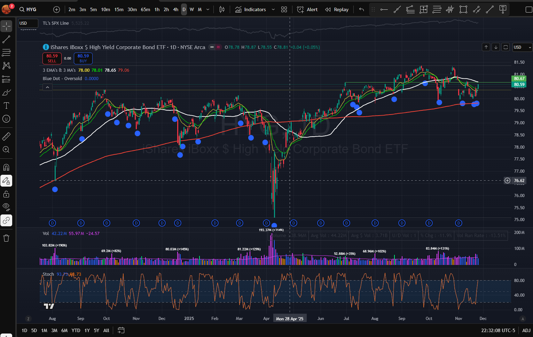Switch to the 65m timeframe
This screenshot has width=533, height=337.
coord(146,9)
